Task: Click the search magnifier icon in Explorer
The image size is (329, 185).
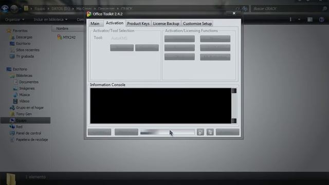Action: 324,9
